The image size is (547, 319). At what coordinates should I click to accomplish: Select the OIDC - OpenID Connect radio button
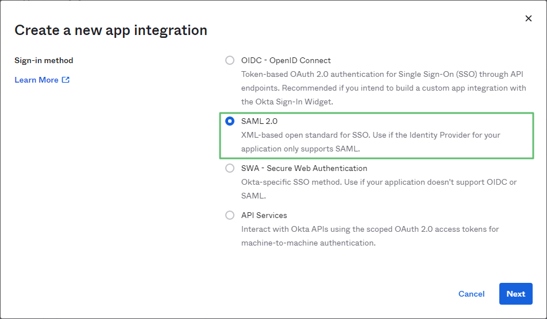coord(230,60)
